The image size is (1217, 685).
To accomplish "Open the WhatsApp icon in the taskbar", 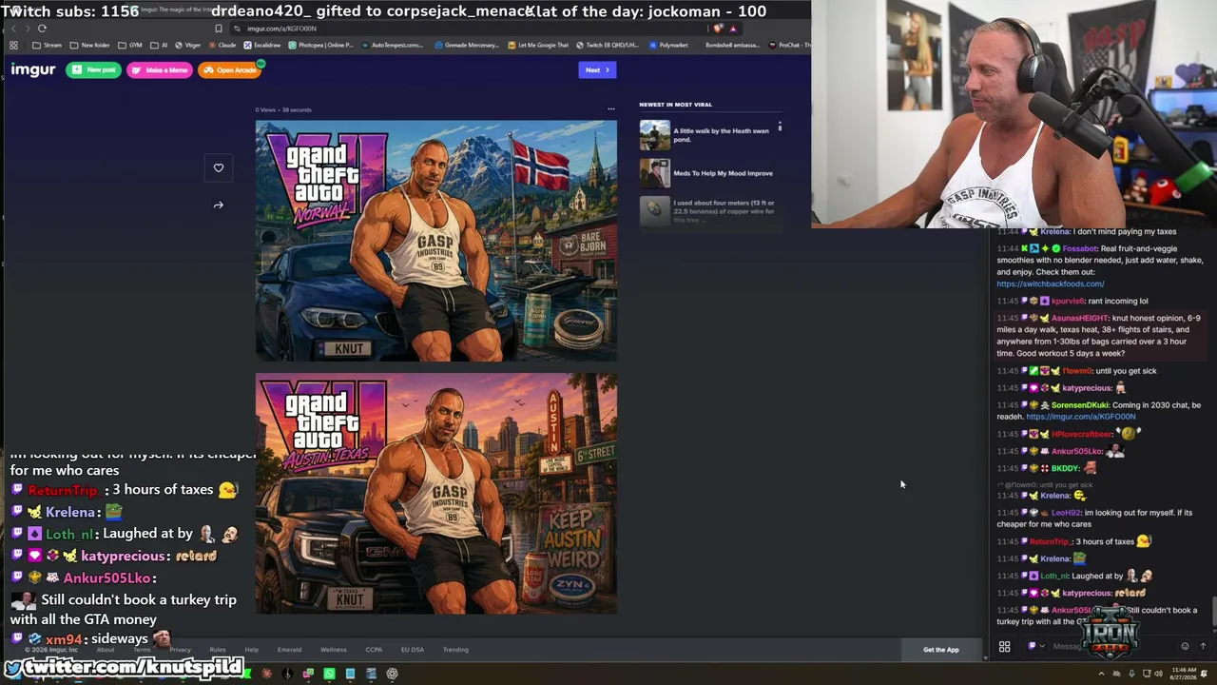I will [329, 674].
